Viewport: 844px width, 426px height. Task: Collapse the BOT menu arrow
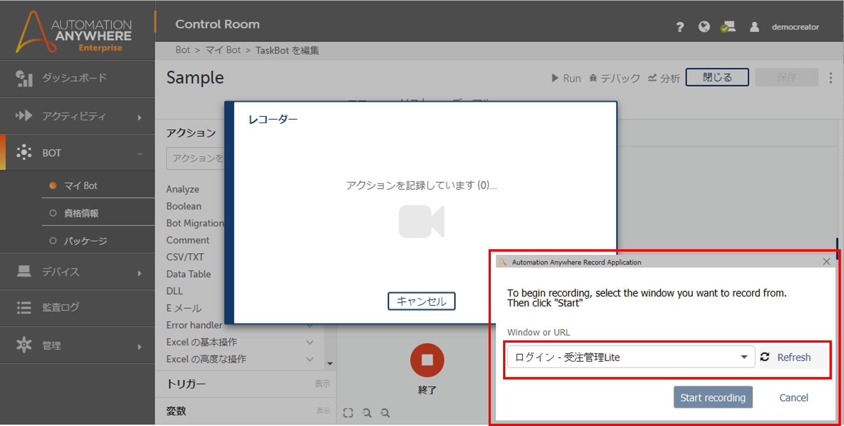click(x=139, y=154)
